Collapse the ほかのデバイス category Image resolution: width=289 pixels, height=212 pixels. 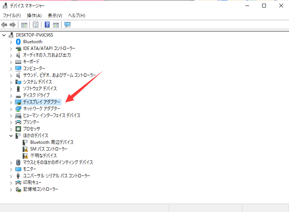point(11,136)
